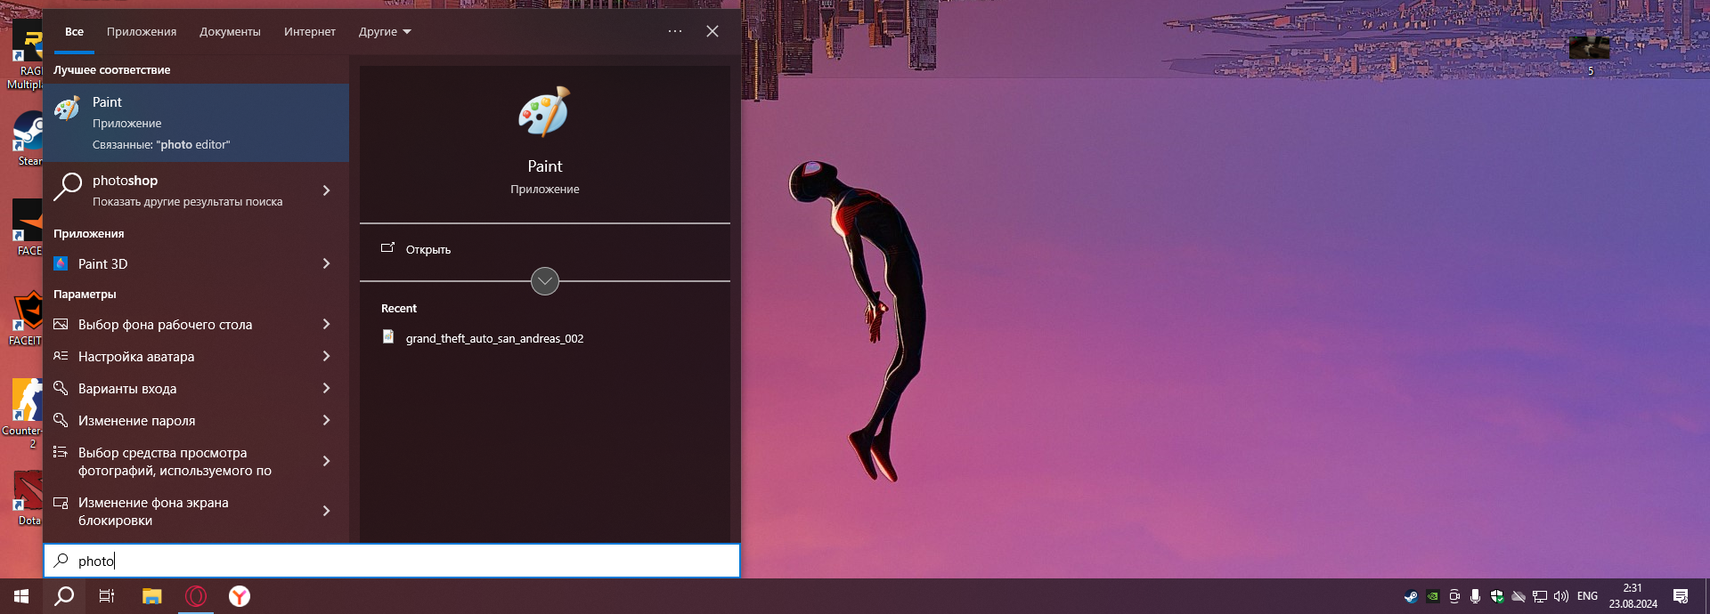The width and height of the screenshot is (1710, 614).
Task: Click Открыть to launch Paint
Action: (427, 250)
